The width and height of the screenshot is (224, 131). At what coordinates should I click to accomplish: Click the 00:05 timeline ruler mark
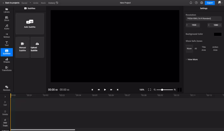coord(95,95)
